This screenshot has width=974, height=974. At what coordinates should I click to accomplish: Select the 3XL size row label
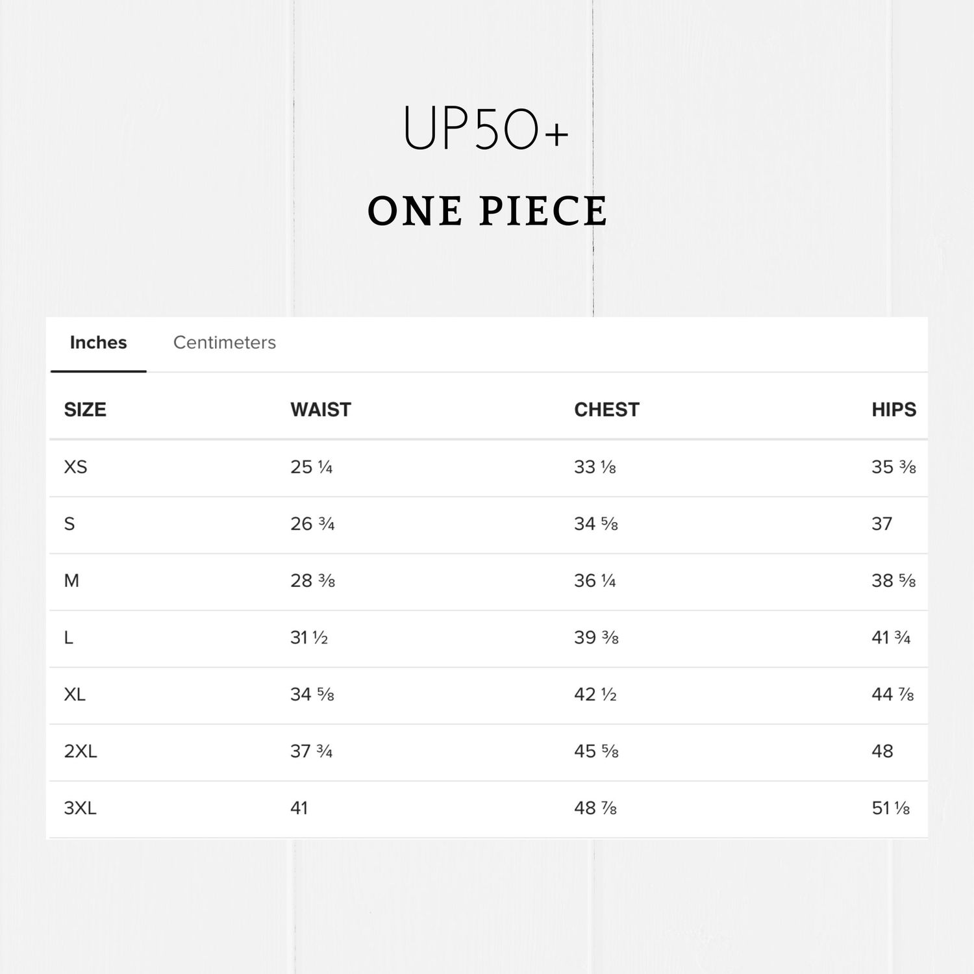tap(80, 808)
